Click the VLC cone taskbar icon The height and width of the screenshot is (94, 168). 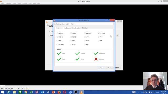click(x=81, y=92)
